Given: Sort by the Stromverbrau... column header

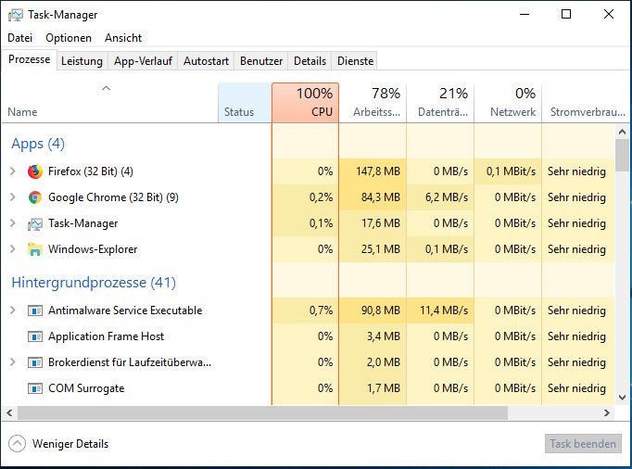Looking at the screenshot, I should [587, 103].
